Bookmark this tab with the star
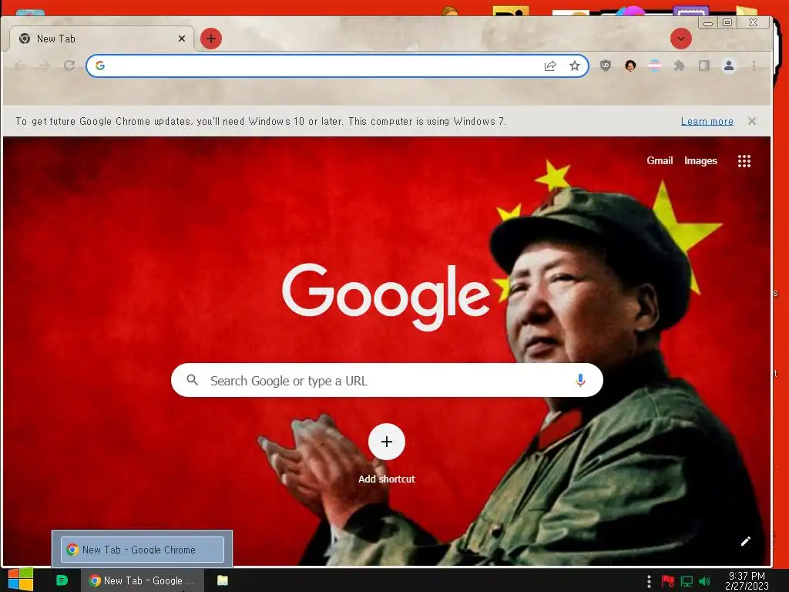 point(575,66)
